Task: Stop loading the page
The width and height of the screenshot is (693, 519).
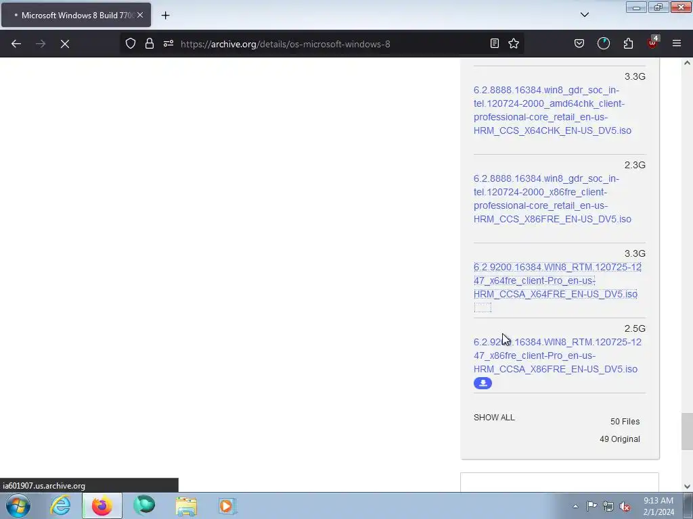Action: point(64,44)
